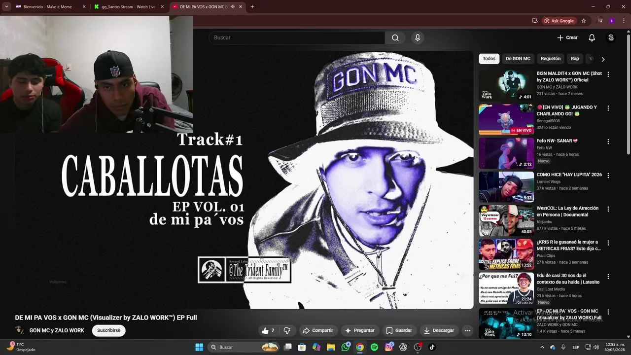Viewport: 631px width, 355px height.
Task: Open the EN VIVO JUGANDO Y CHARLANDO thumbnail
Action: (x=506, y=119)
